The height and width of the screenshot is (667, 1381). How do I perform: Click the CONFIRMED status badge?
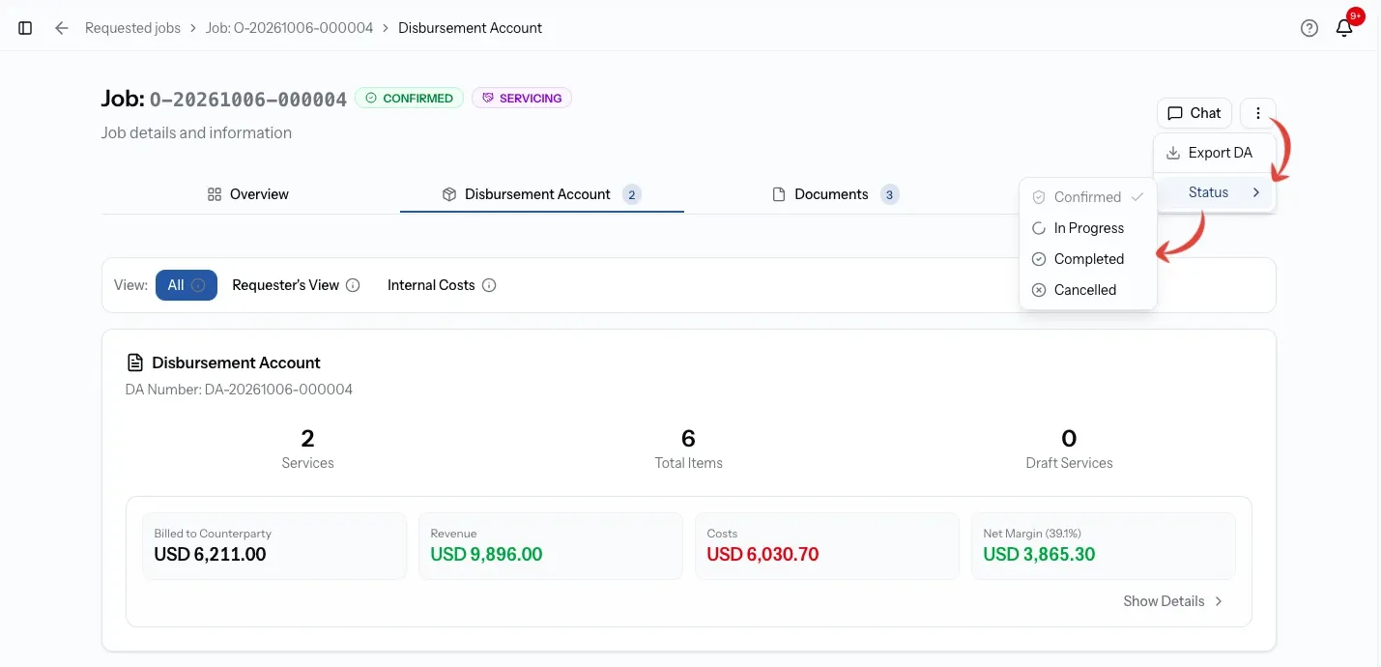(x=409, y=99)
